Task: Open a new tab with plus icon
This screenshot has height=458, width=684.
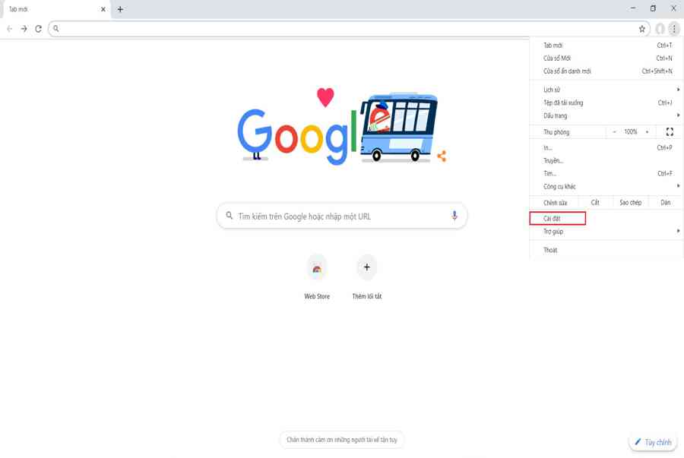Action: click(120, 9)
